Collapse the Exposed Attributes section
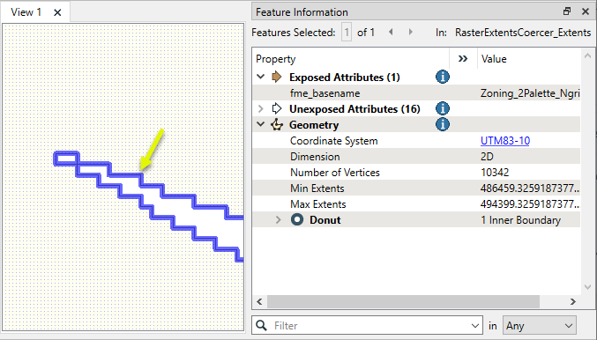The image size is (597, 340). click(x=261, y=77)
